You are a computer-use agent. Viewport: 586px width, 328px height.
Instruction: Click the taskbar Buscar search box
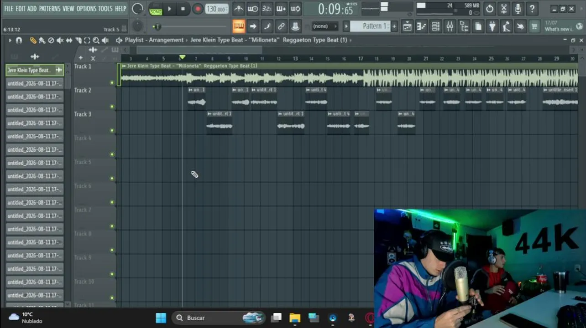coord(219,318)
